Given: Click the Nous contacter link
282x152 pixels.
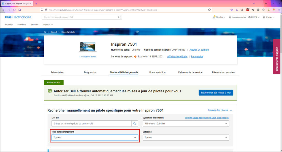Looking at the screenshot, I should [x=237, y=17].
